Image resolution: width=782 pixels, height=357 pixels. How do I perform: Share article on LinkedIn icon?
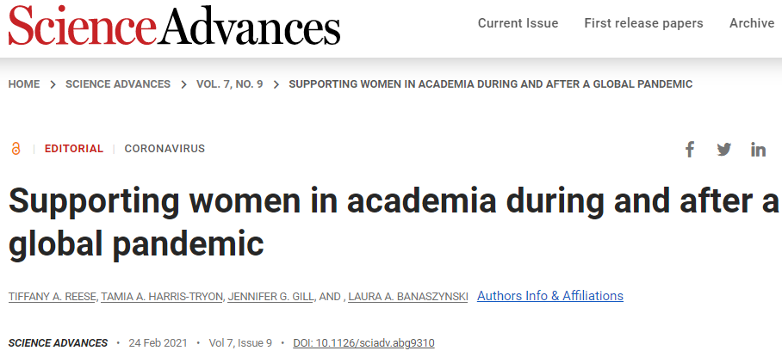click(x=759, y=150)
